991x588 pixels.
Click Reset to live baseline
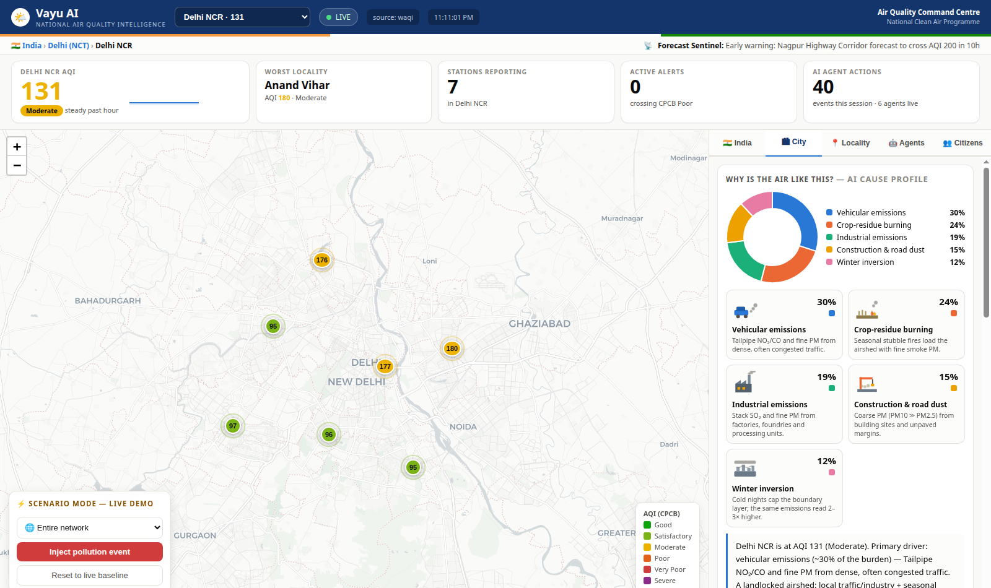90,576
